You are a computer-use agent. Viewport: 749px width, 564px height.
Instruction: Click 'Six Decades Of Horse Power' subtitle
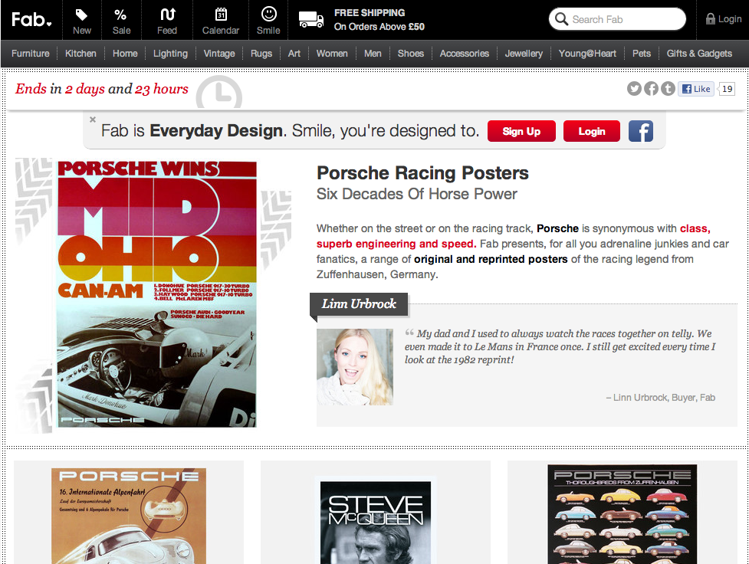[417, 195]
